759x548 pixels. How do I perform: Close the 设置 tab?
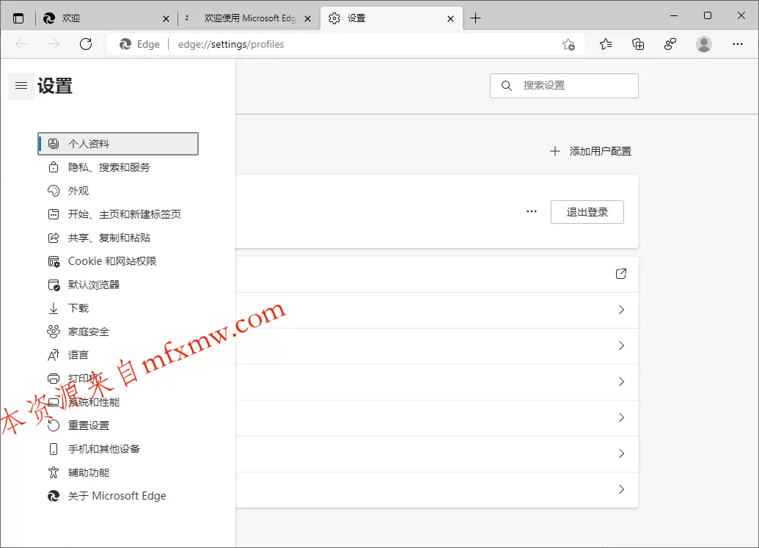point(451,18)
